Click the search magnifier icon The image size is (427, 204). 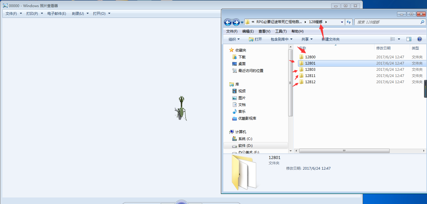point(423,22)
